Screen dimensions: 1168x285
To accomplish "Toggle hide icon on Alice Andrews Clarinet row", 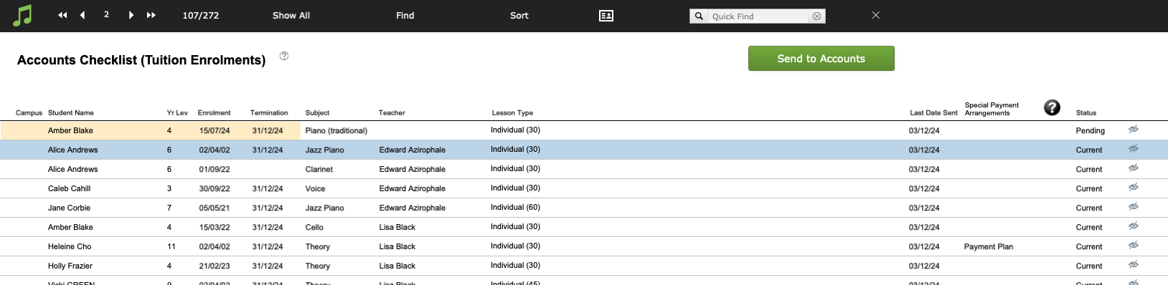I will point(1134,168).
